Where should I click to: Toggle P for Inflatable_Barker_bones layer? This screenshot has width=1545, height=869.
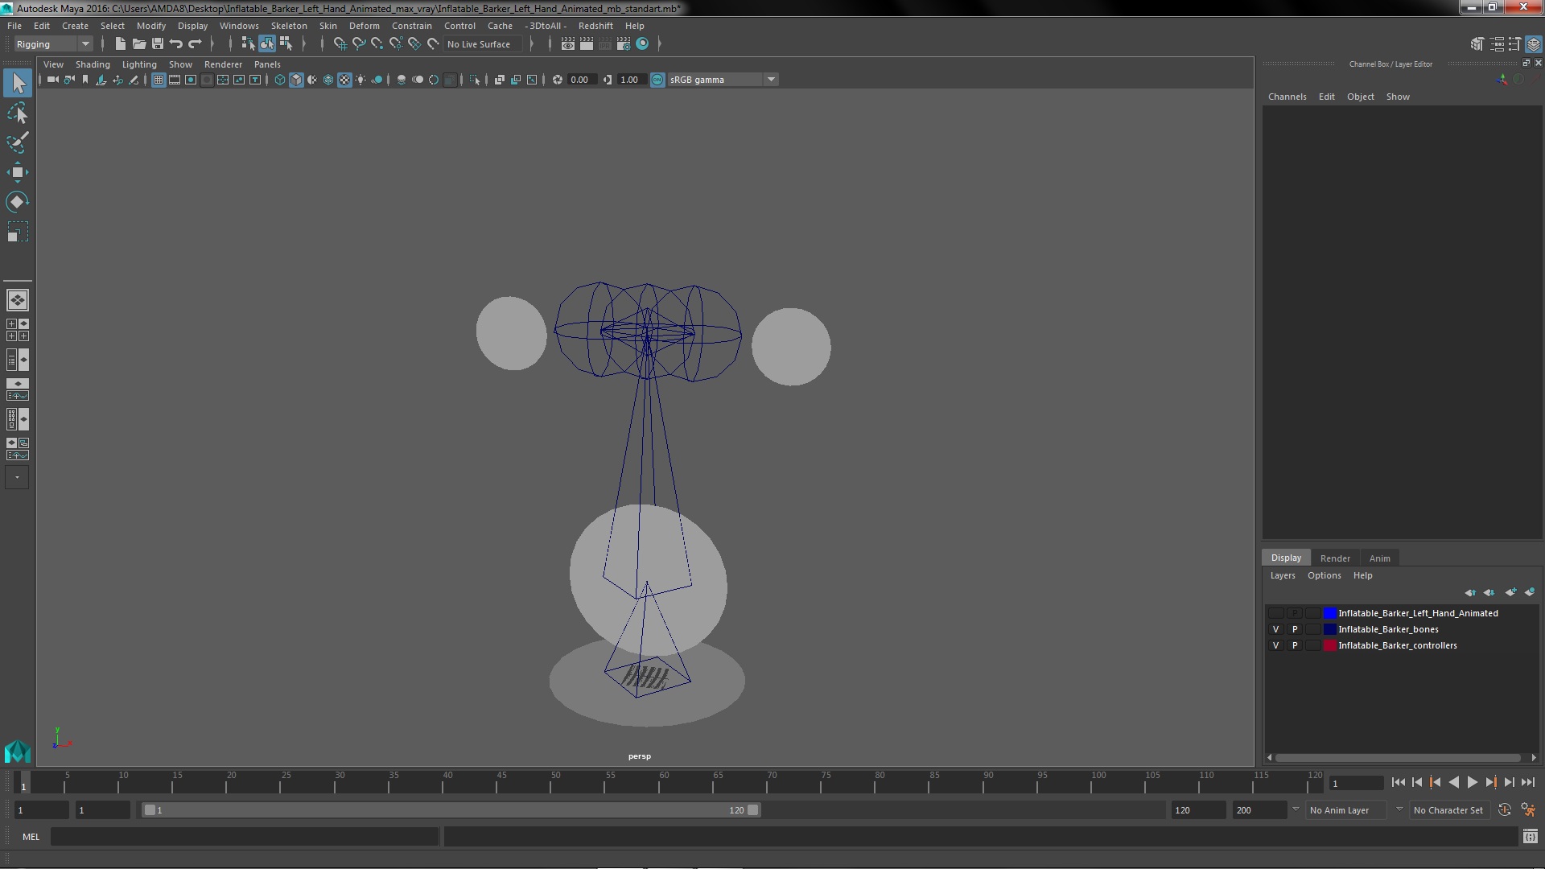click(1295, 628)
